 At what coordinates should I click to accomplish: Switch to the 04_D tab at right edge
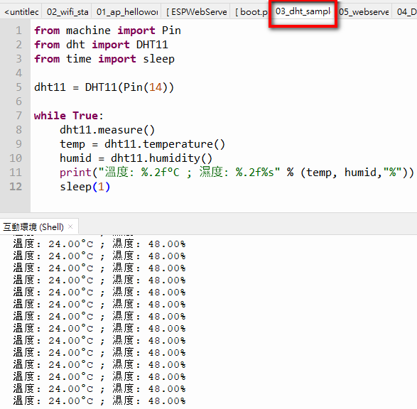point(406,11)
